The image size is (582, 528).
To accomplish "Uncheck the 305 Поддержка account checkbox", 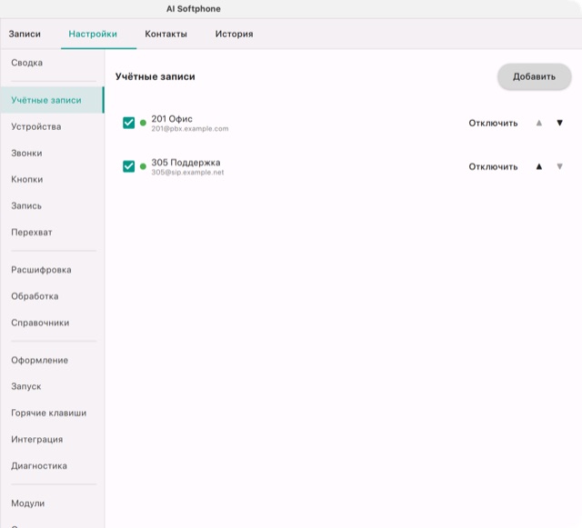I will pos(129,166).
